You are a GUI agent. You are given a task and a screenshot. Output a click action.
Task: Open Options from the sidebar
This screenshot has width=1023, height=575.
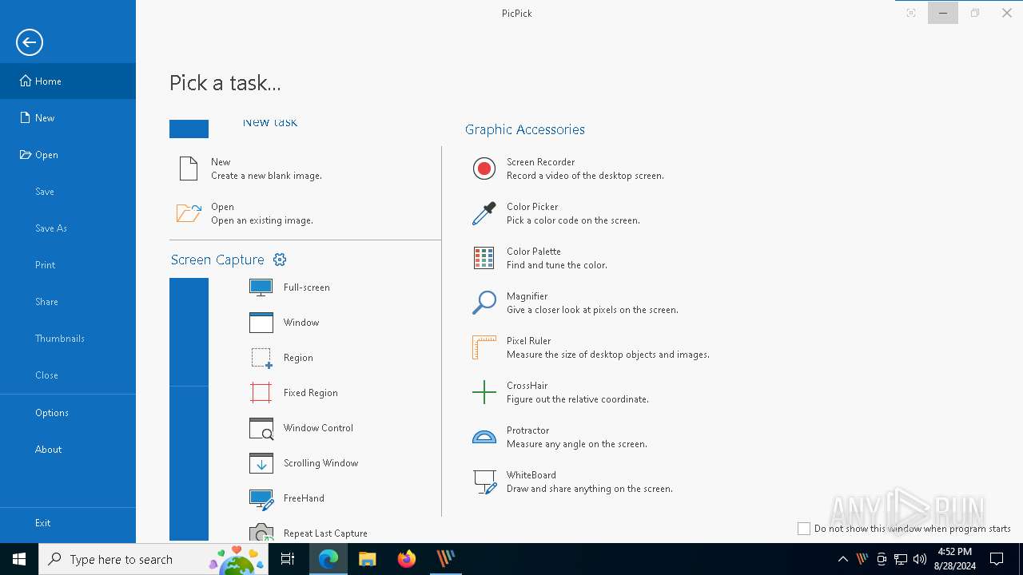tap(68, 412)
